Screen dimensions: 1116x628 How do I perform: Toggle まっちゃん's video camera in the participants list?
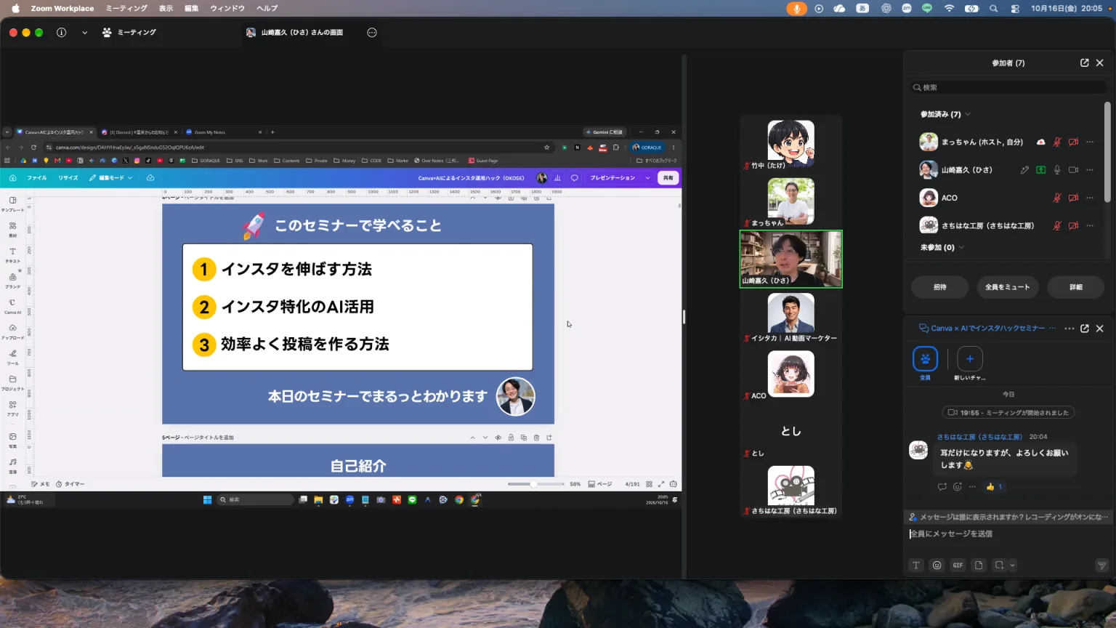[1074, 142]
